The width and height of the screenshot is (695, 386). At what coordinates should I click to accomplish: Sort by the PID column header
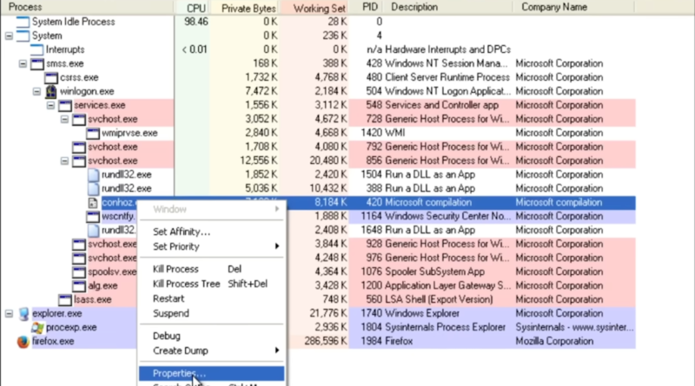click(x=367, y=7)
